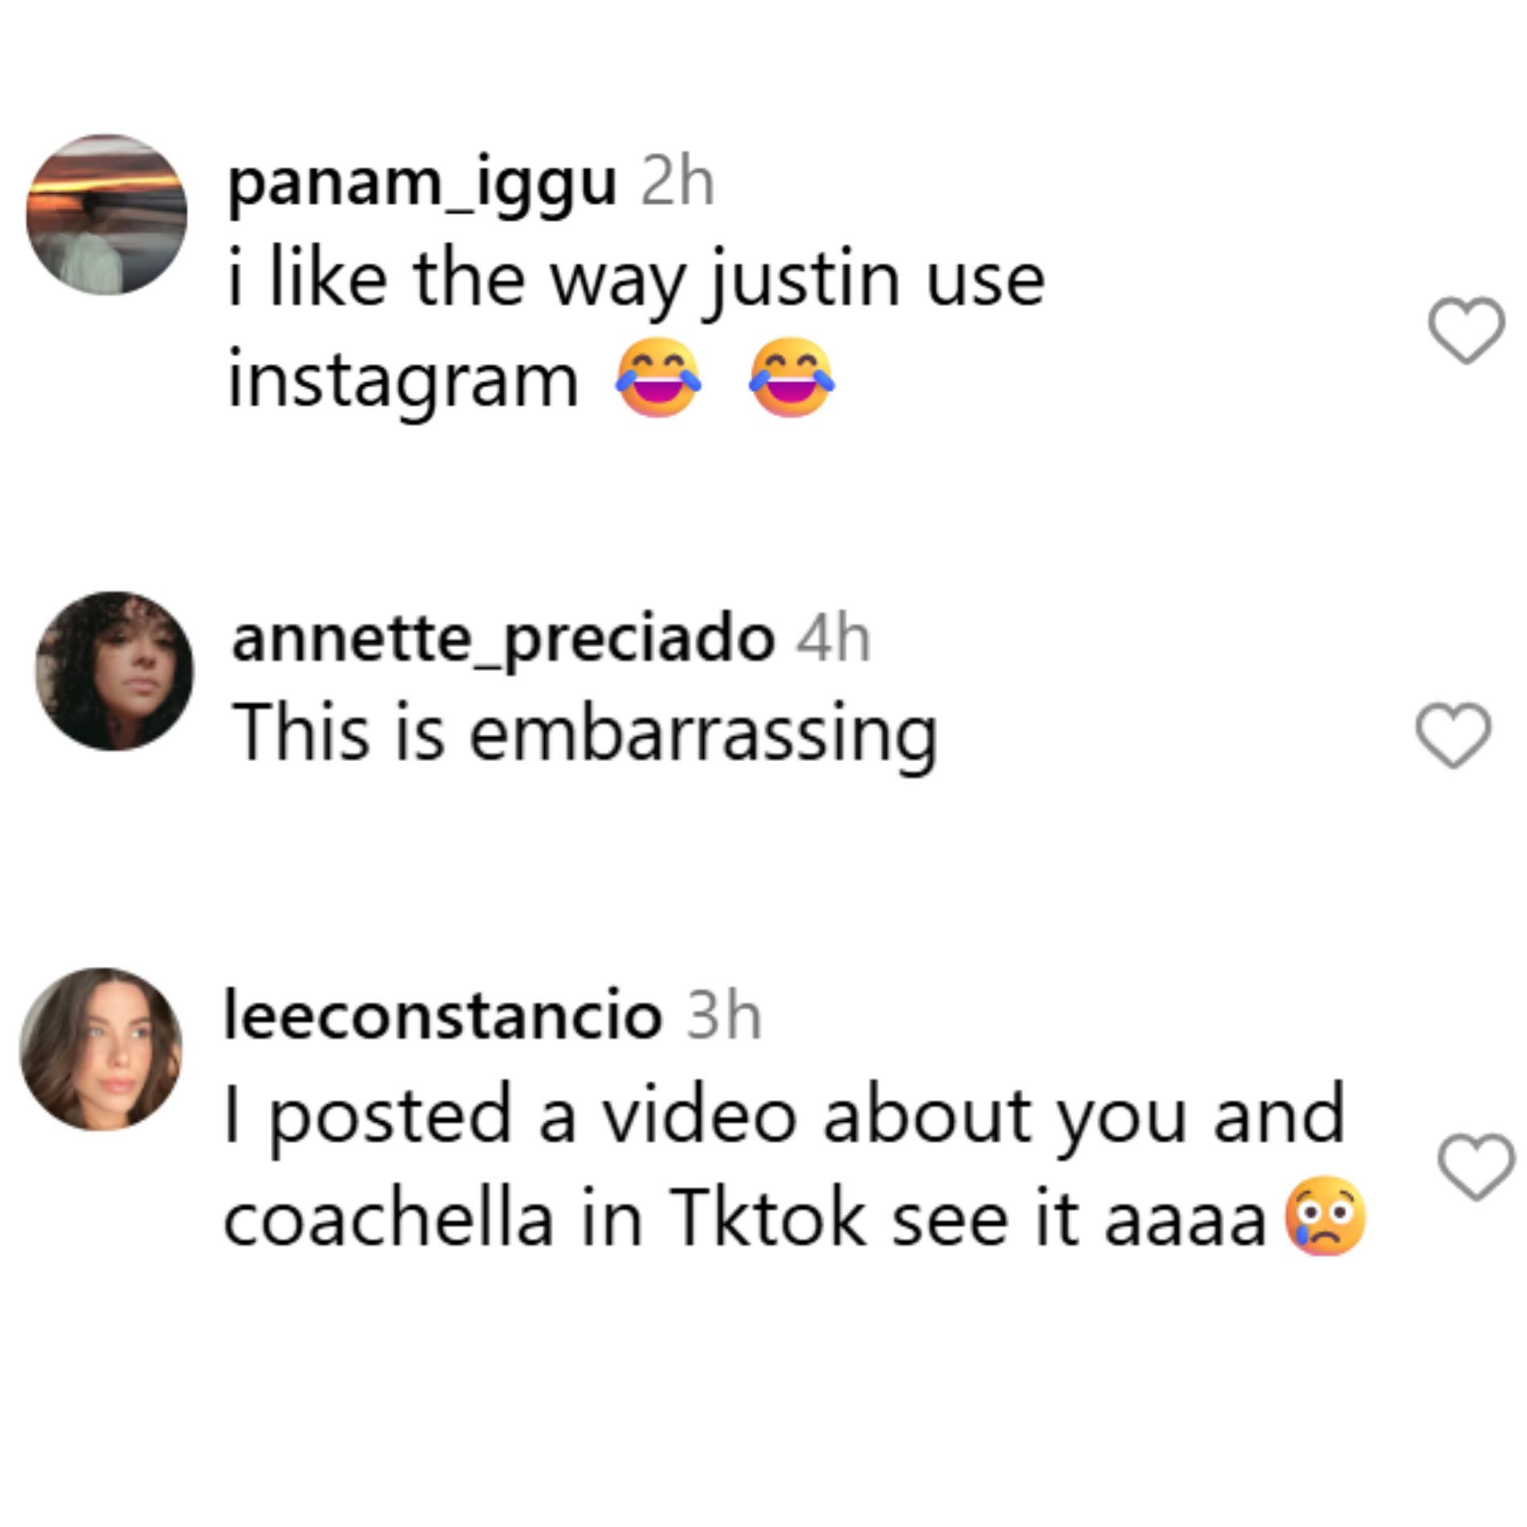
Task: Click the "This is embarrassing" comment text
Action: click(x=585, y=733)
